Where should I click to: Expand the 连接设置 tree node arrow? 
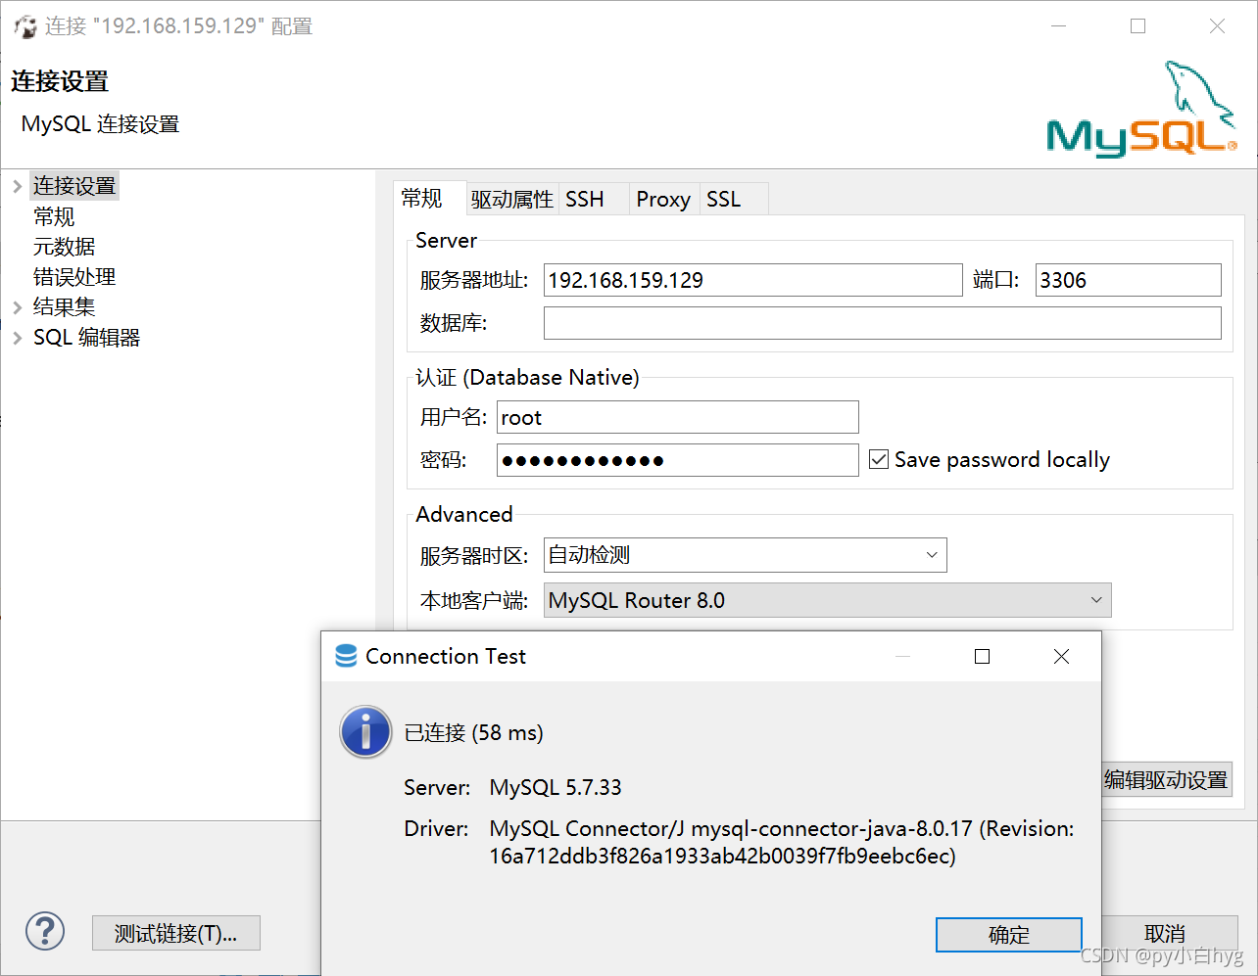pyautogui.click(x=17, y=186)
